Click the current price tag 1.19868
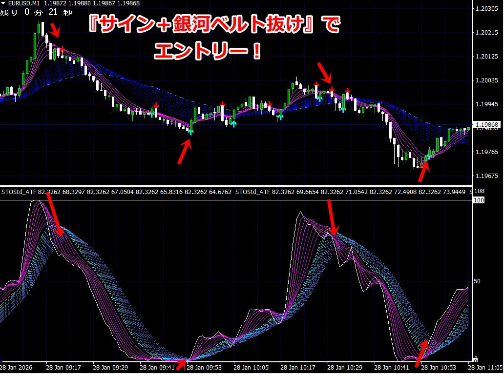504x374 pixels. (488, 124)
